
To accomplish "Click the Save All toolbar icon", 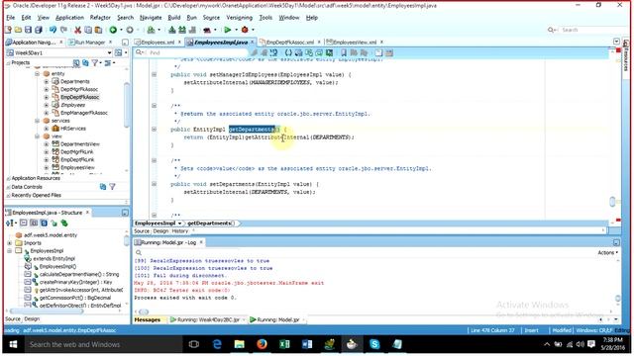I will pos(39,30).
